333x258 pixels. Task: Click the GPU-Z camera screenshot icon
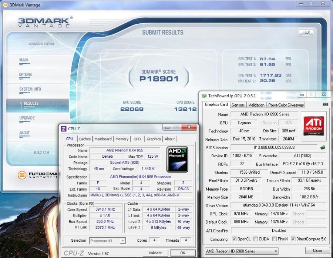pyautogui.click(x=325, y=104)
